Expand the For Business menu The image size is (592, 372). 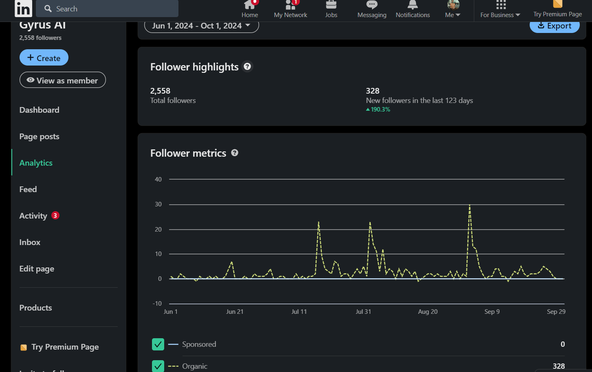point(500,10)
